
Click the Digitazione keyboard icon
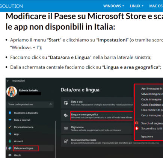point(66,128)
